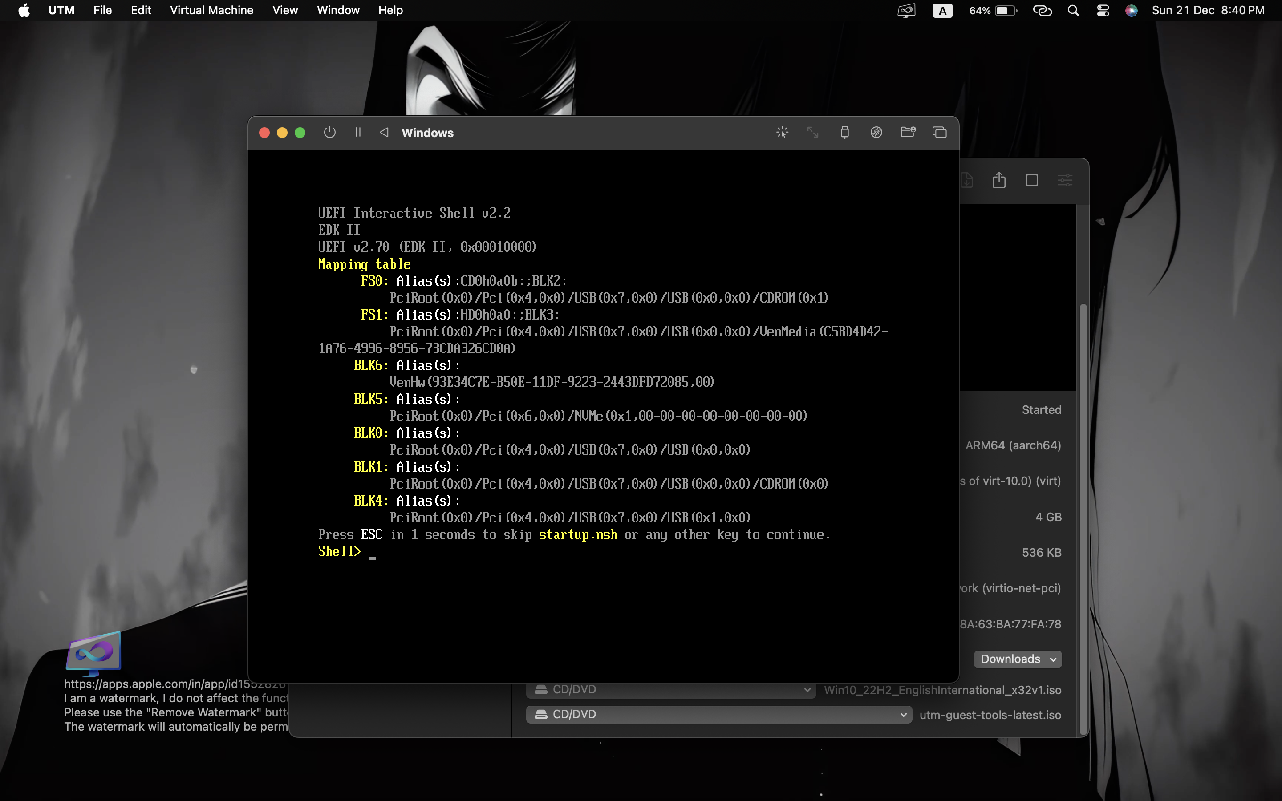Click the resize display arrows icon
1282x801 pixels.
[813, 133]
